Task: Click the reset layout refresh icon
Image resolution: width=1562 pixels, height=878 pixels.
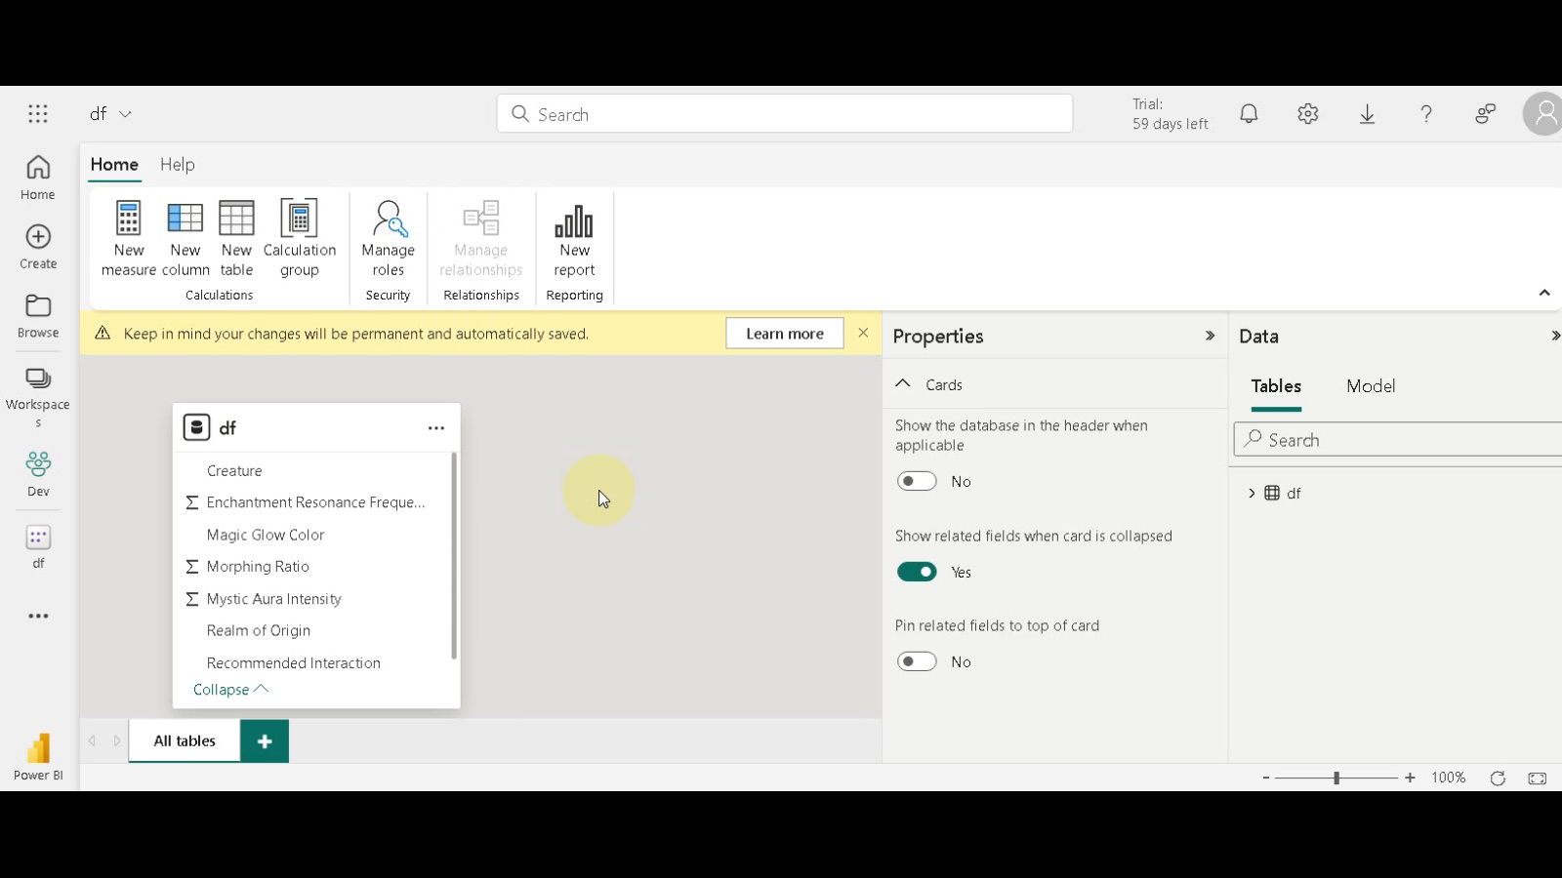Action: [1498, 778]
